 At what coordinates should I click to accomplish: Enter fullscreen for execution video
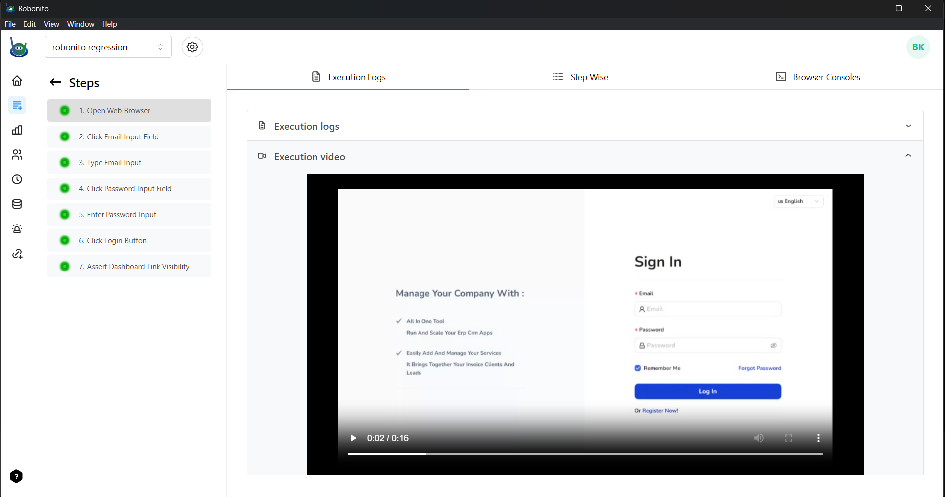pos(788,438)
